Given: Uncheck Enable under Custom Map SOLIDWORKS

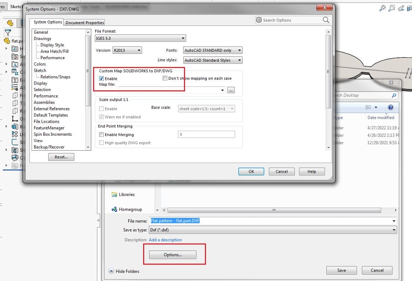Looking at the screenshot, I should point(102,78).
